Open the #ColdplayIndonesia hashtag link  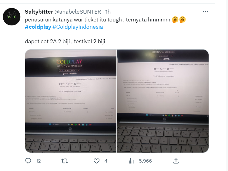pyautogui.click(x=78, y=27)
